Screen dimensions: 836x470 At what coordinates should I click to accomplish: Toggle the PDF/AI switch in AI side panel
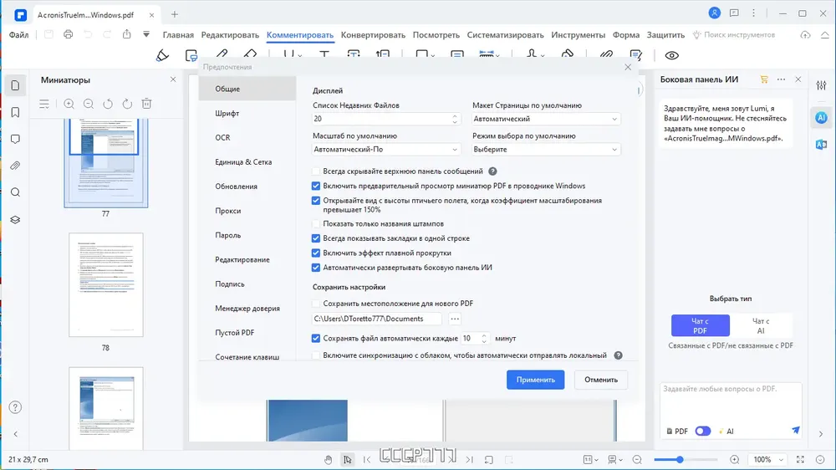coord(703,431)
